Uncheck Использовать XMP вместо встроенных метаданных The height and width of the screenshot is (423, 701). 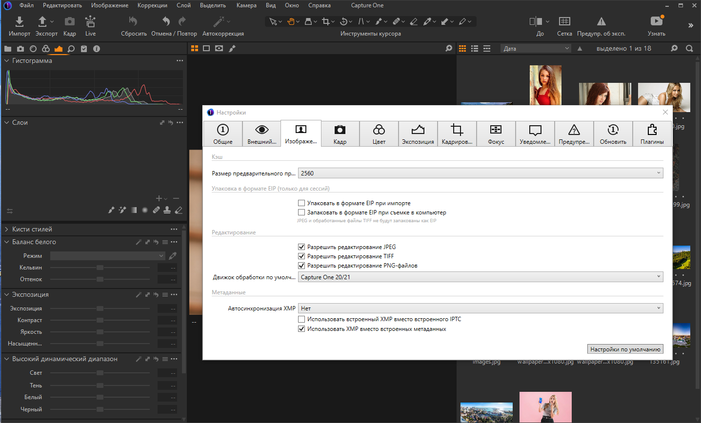(x=301, y=329)
